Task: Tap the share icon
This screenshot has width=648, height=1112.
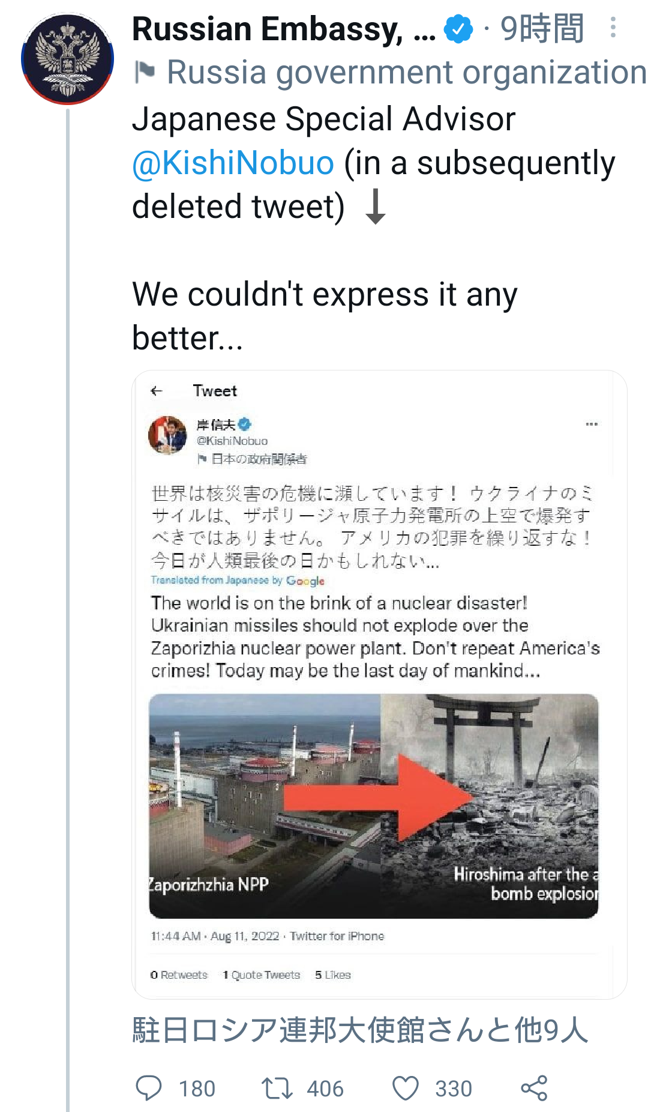Action: coord(534,1088)
